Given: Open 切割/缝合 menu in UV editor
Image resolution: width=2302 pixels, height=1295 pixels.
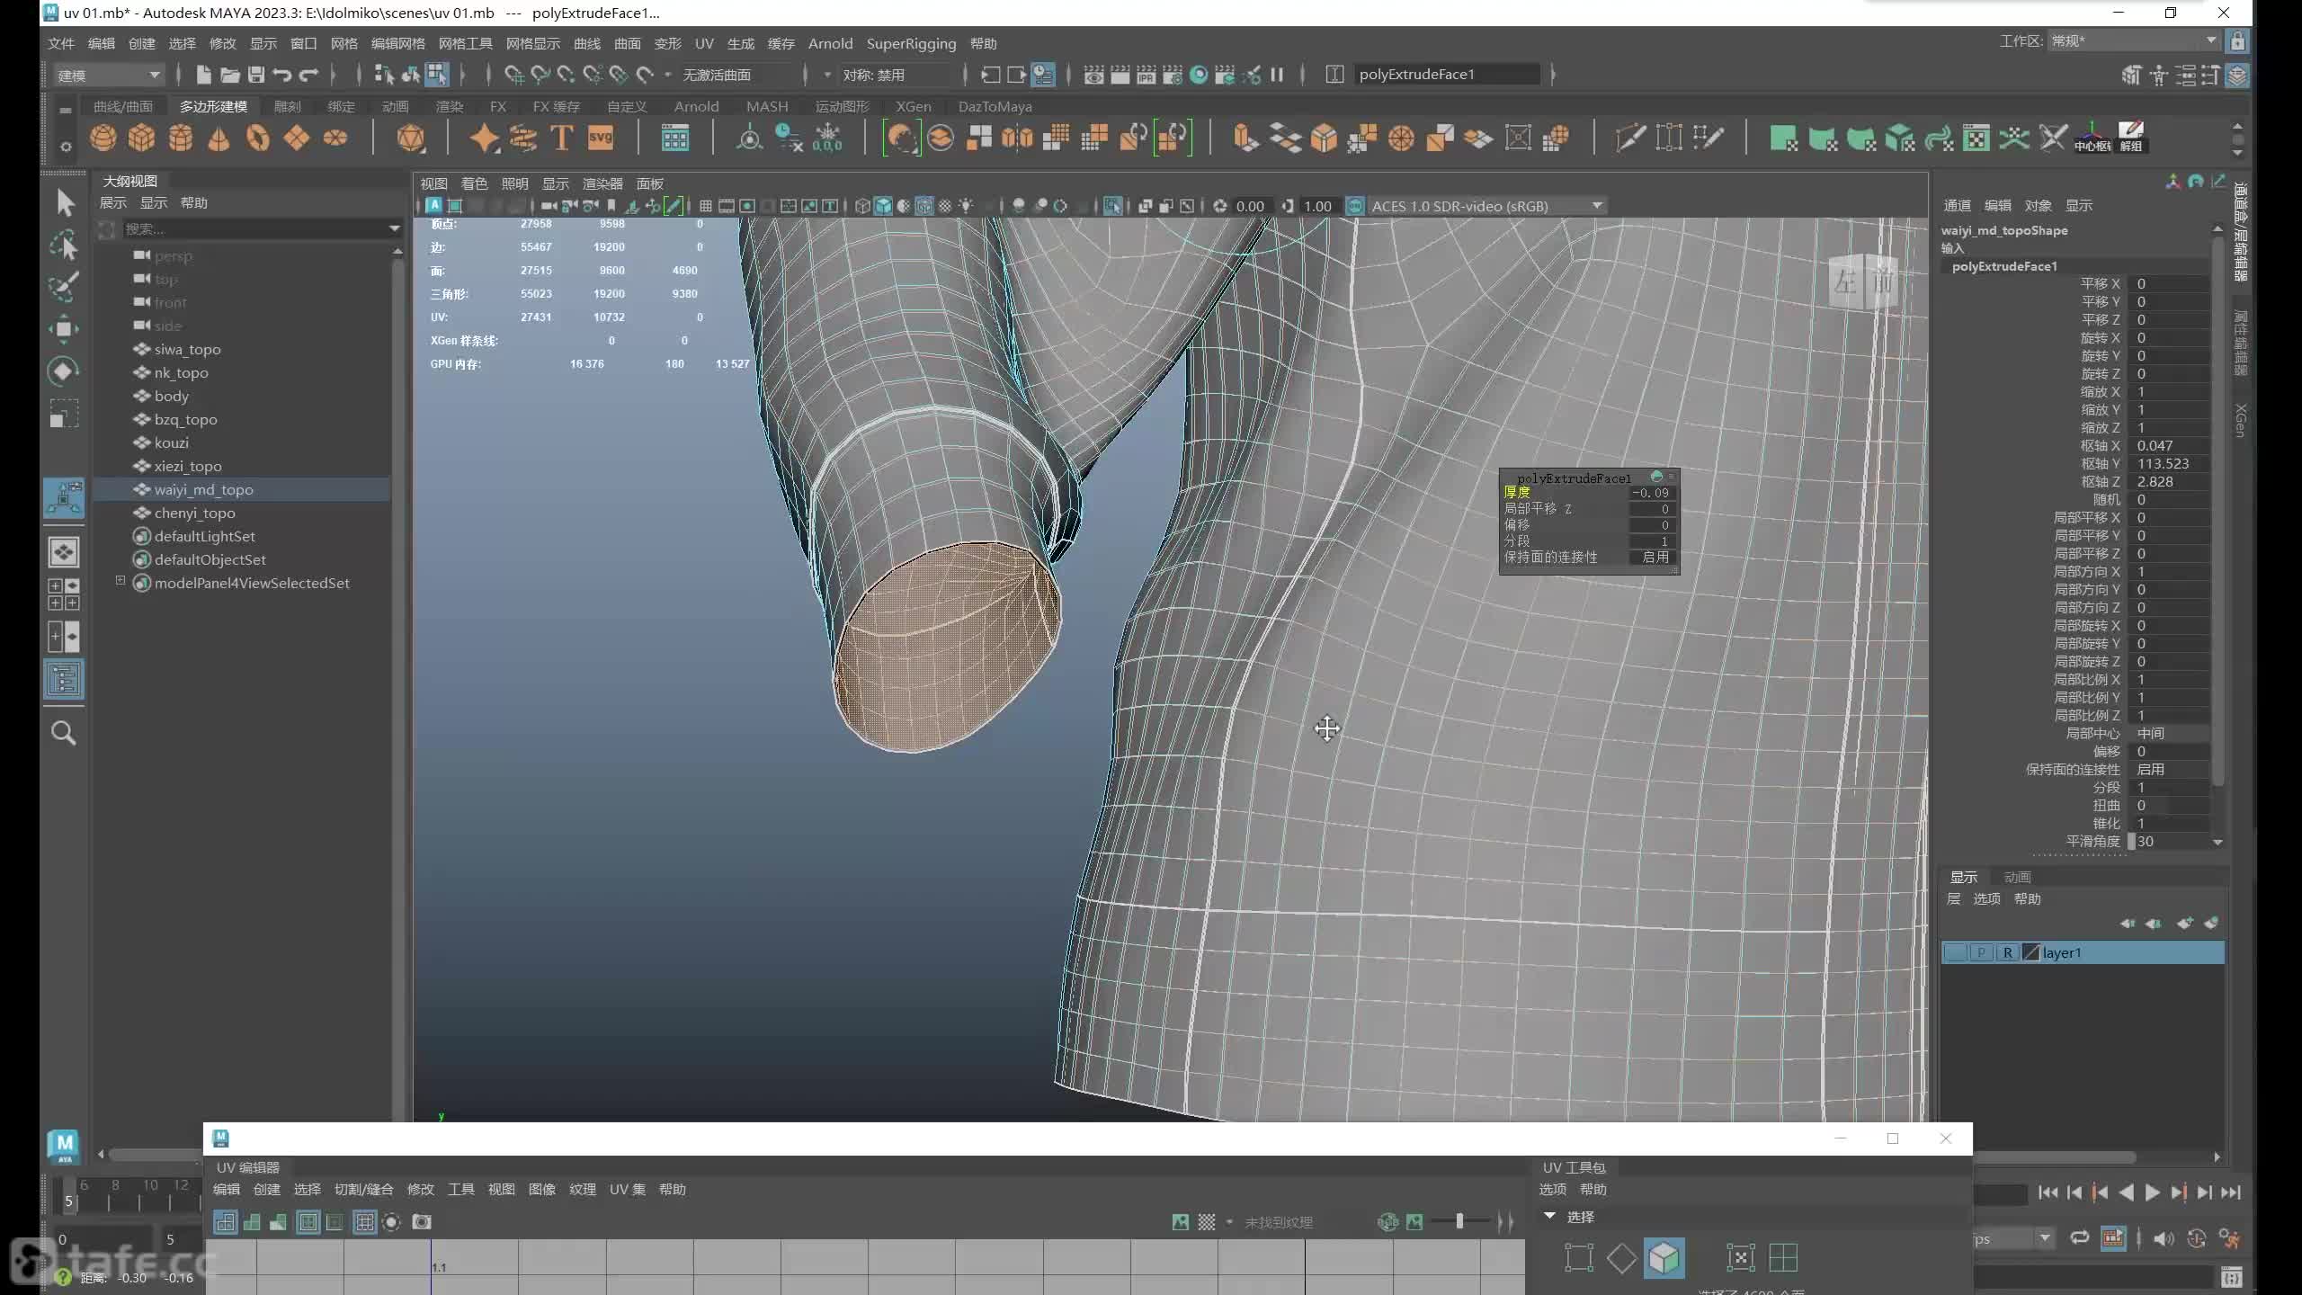Looking at the screenshot, I should 363,1189.
